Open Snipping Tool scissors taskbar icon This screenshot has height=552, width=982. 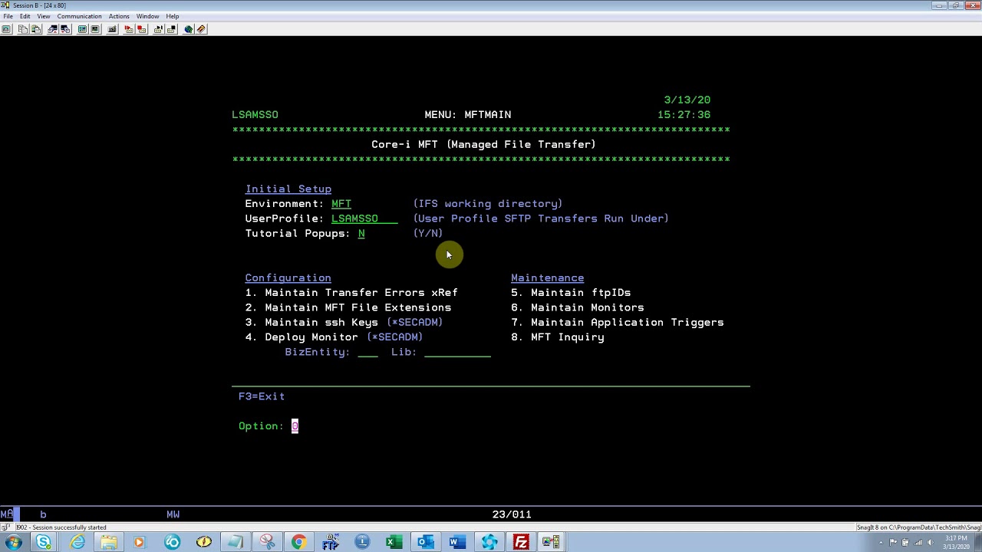click(x=267, y=543)
